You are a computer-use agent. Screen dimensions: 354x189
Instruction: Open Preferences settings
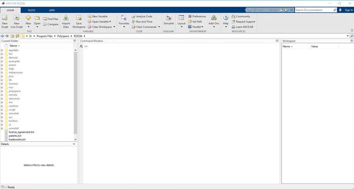coord(197,16)
